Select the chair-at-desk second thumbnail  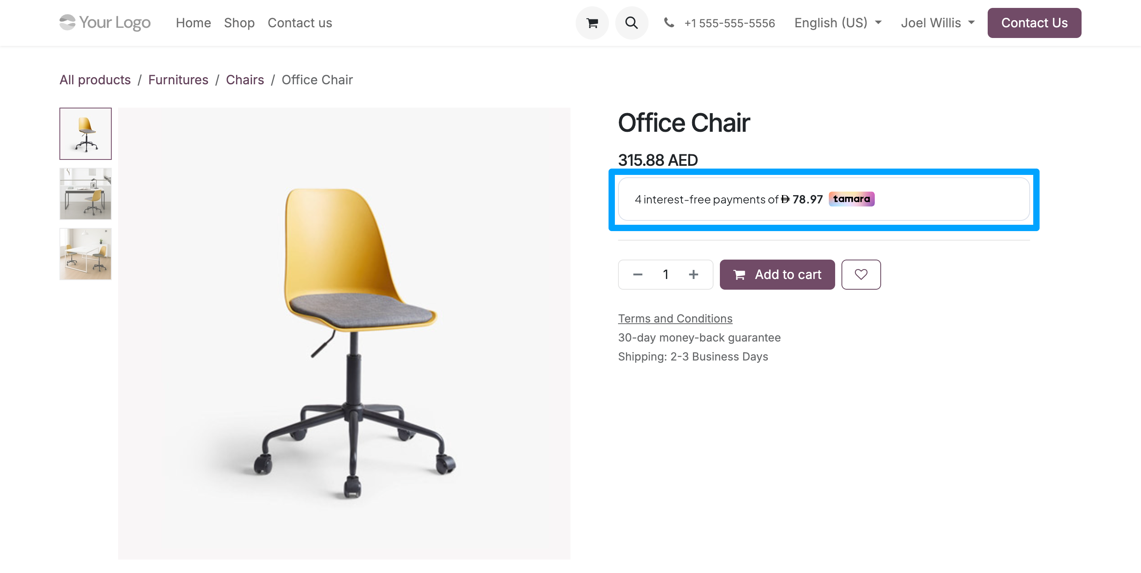(86, 194)
